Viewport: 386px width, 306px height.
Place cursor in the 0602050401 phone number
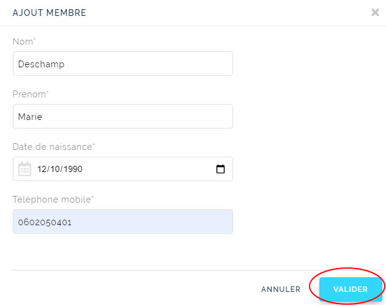point(45,222)
